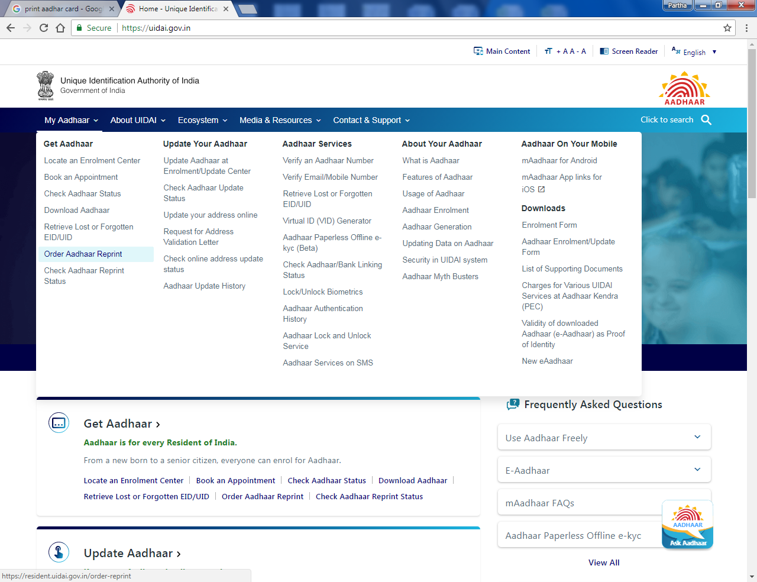Click the search magnifier icon
Viewport: 757px width, 582px height.
click(706, 120)
